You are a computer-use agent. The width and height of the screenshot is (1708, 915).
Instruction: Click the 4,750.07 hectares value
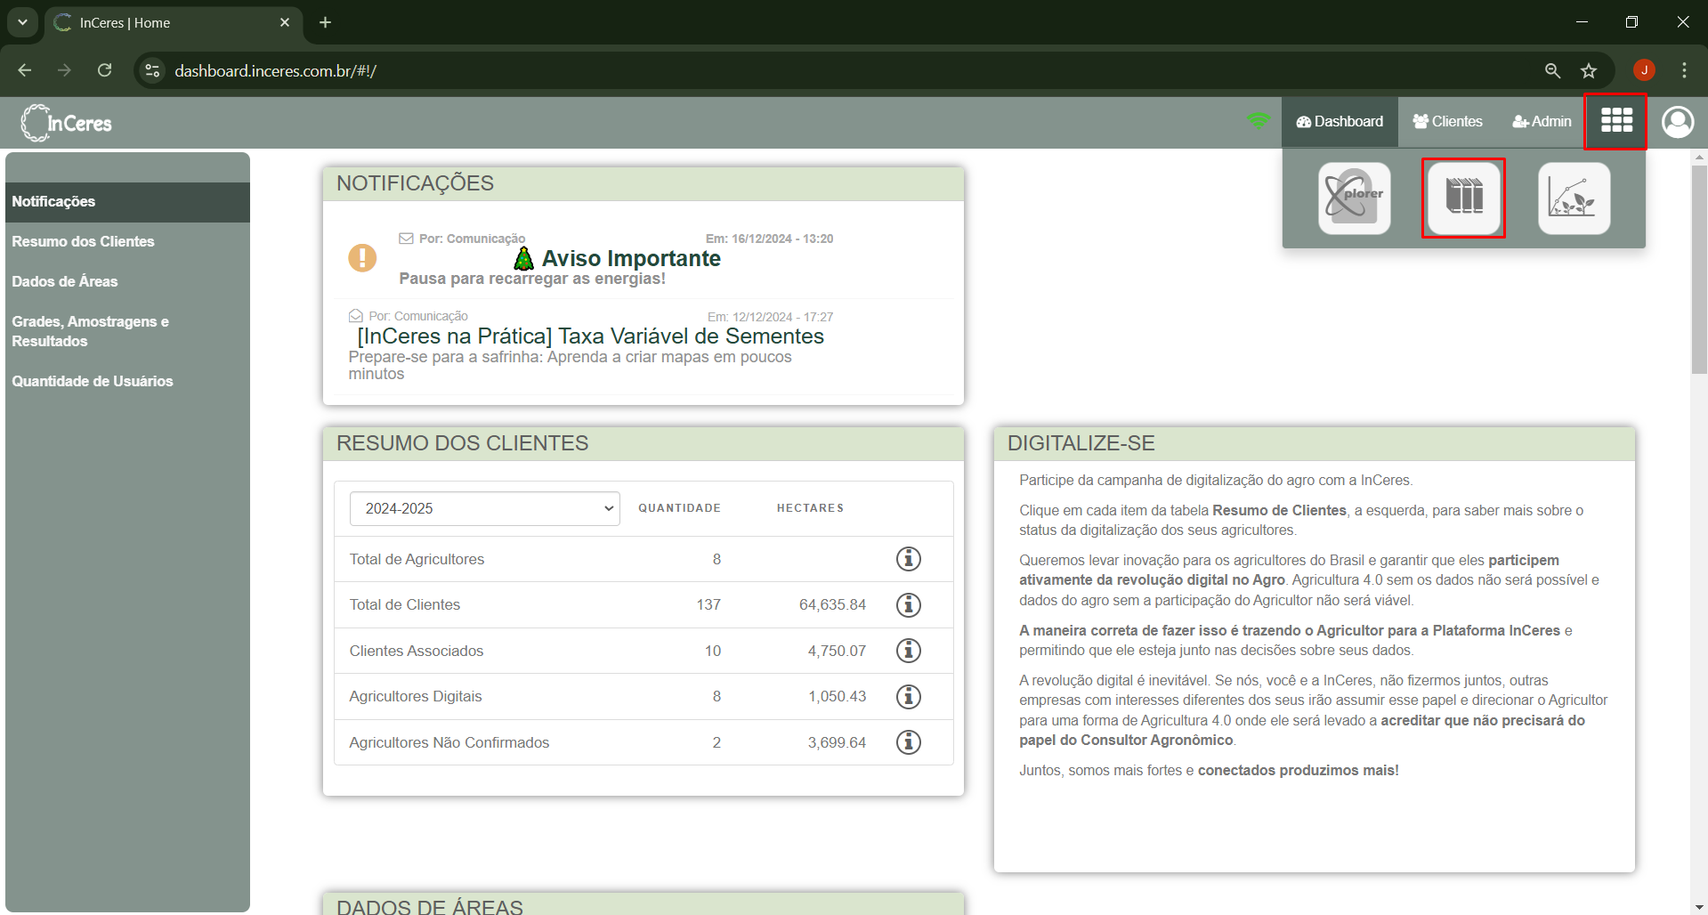point(837,651)
